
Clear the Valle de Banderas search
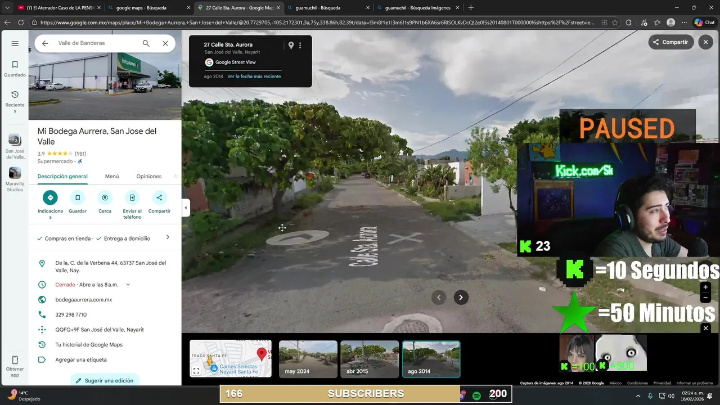pyautogui.click(x=165, y=43)
